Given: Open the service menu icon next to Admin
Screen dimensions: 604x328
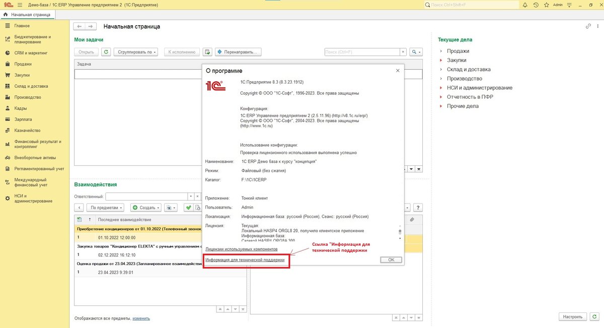Looking at the screenshot, I should (570, 5).
